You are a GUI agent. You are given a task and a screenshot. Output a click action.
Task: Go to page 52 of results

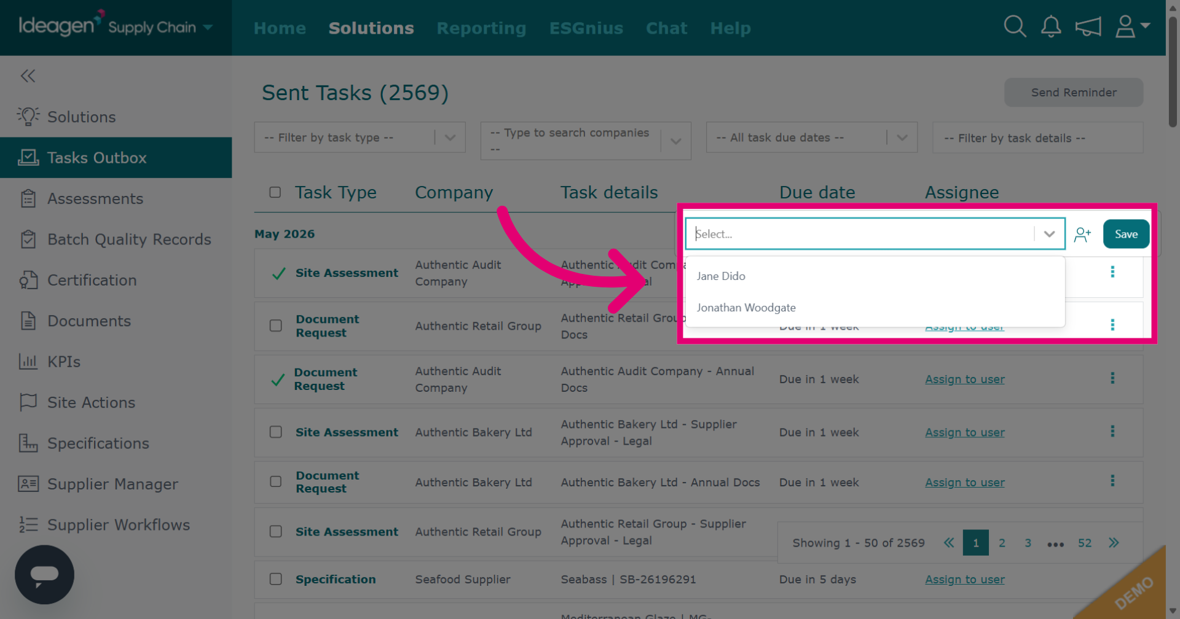(1085, 543)
